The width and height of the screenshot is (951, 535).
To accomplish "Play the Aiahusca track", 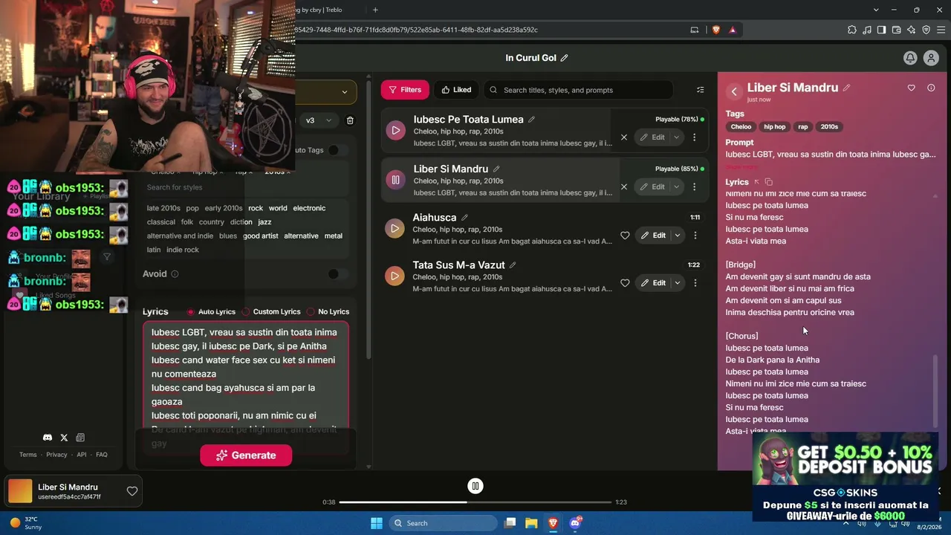I will (x=395, y=229).
